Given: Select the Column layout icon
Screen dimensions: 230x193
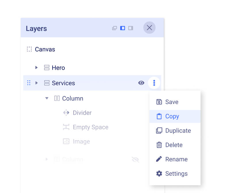Looking at the screenshot, I should (57, 98).
